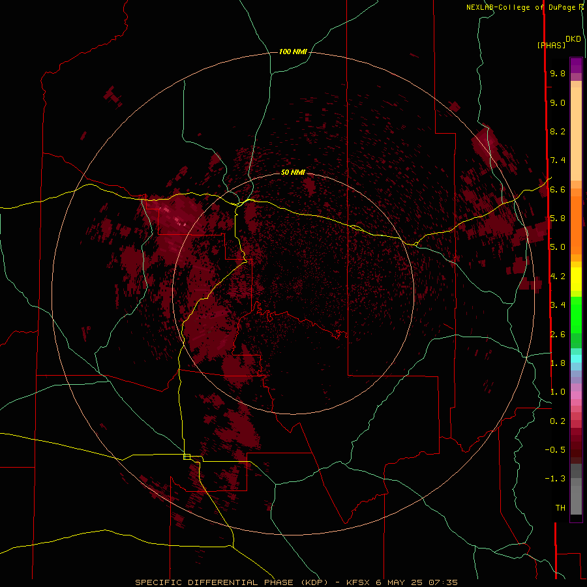Click the 100 NMI range ring label
This screenshot has height=587, width=587.
[x=293, y=52]
